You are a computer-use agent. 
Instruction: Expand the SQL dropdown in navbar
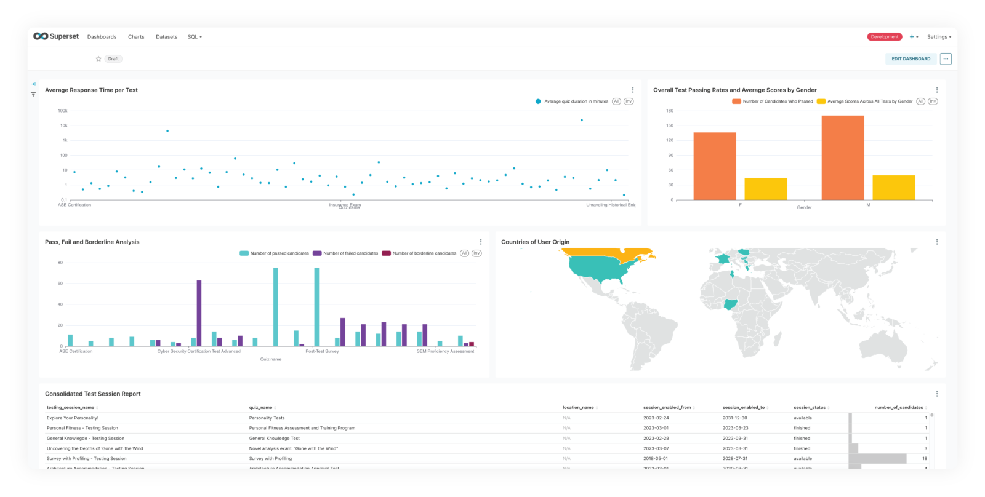195,37
